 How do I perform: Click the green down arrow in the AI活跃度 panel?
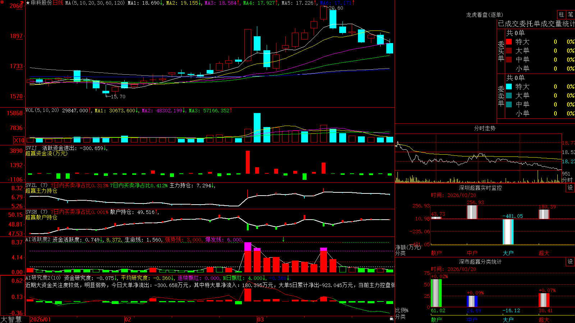click(283, 239)
